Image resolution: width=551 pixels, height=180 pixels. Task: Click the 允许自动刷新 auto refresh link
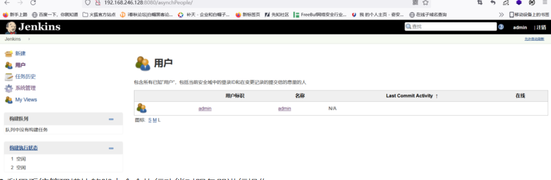(534, 39)
